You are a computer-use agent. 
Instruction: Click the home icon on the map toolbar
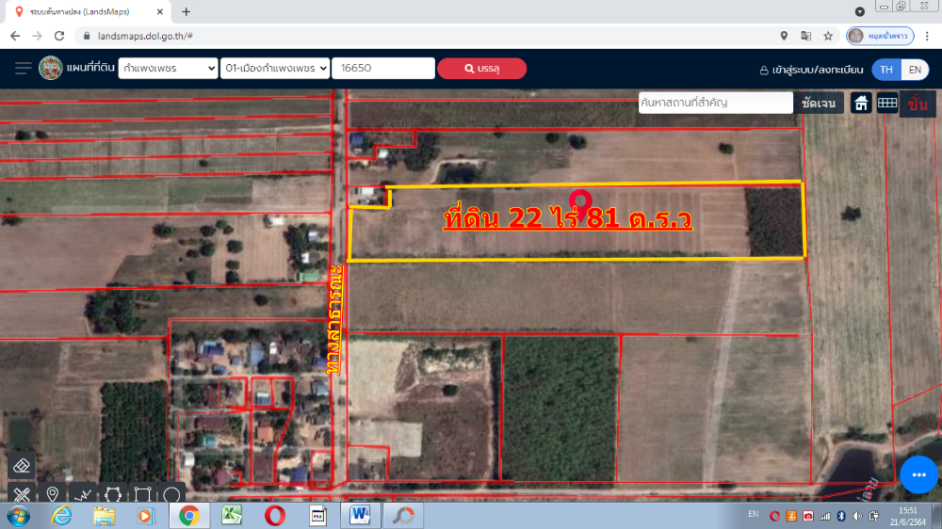tap(861, 104)
